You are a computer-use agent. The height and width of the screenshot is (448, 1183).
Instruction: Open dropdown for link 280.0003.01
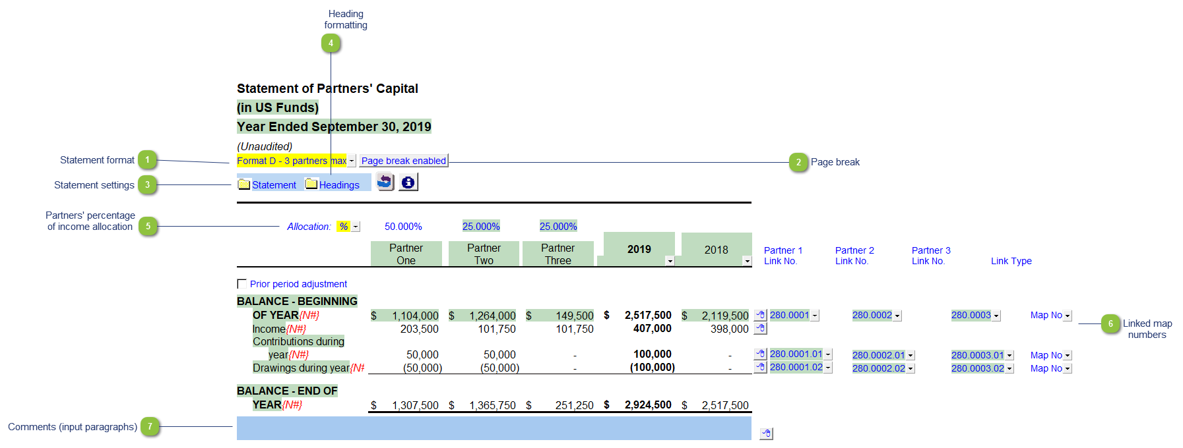pos(1009,355)
